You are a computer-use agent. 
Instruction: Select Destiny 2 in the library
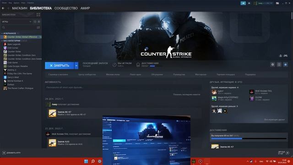tap(11, 70)
